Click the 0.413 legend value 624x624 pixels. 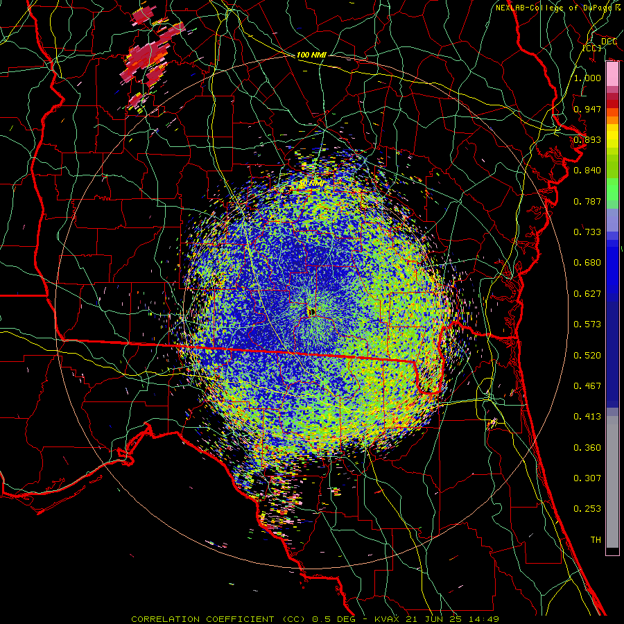[x=587, y=417]
